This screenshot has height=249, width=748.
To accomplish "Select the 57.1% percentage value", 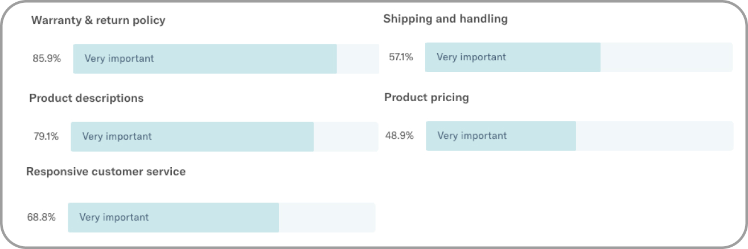I will pyautogui.click(x=401, y=57).
